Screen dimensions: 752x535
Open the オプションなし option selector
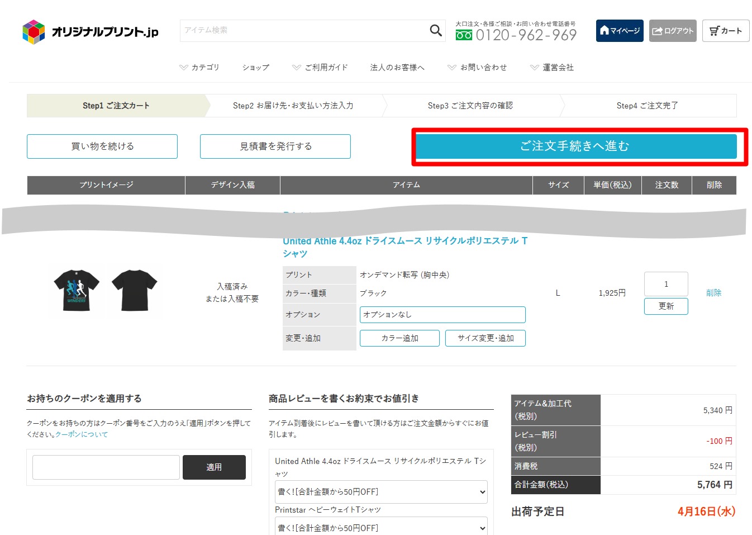pyautogui.click(x=442, y=315)
